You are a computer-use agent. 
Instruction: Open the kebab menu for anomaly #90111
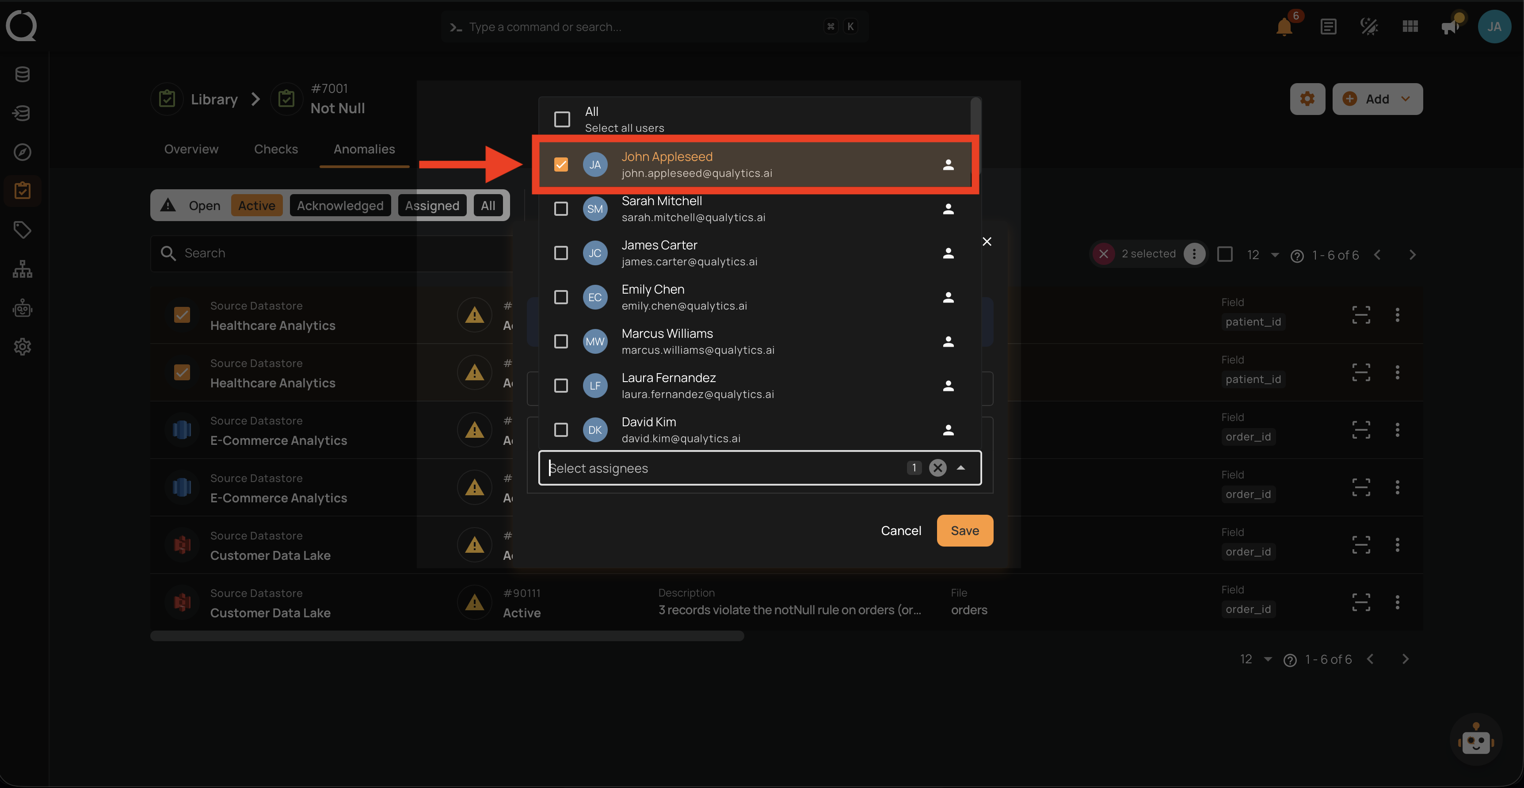(x=1397, y=602)
